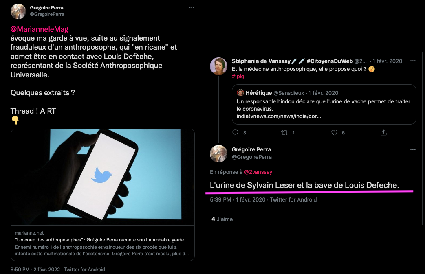This screenshot has height=274, width=425.
Task: Follow the @MarianneleMag mention link
Action: [39, 29]
